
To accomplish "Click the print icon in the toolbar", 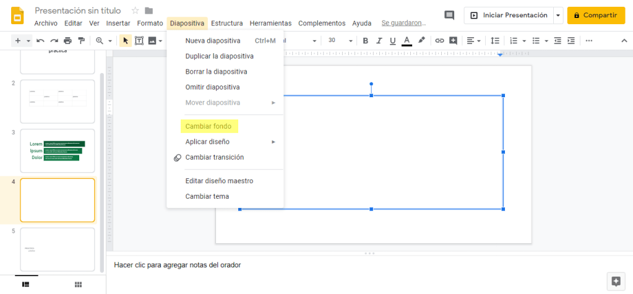I will pos(67,41).
